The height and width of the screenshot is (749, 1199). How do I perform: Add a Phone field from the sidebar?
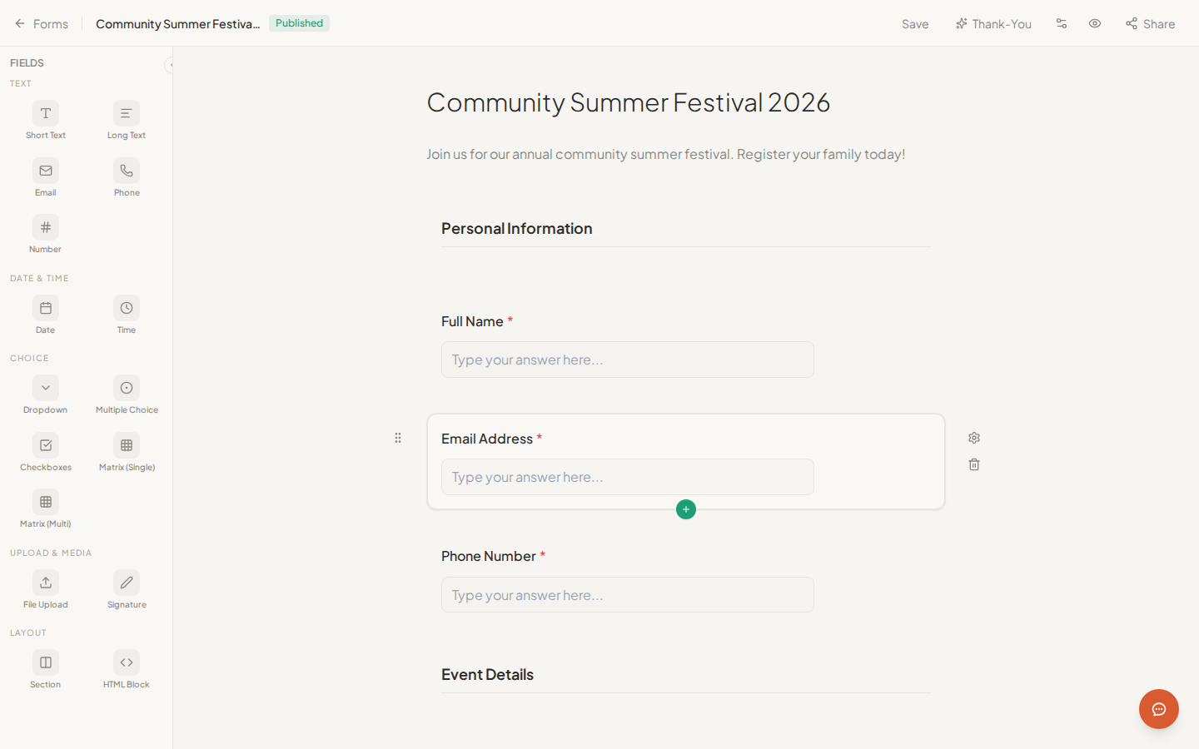pos(126,176)
